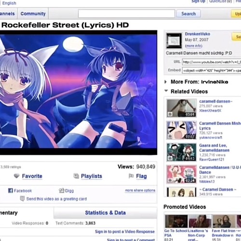
Task: Click the Playlists icon
Action: (76, 176)
